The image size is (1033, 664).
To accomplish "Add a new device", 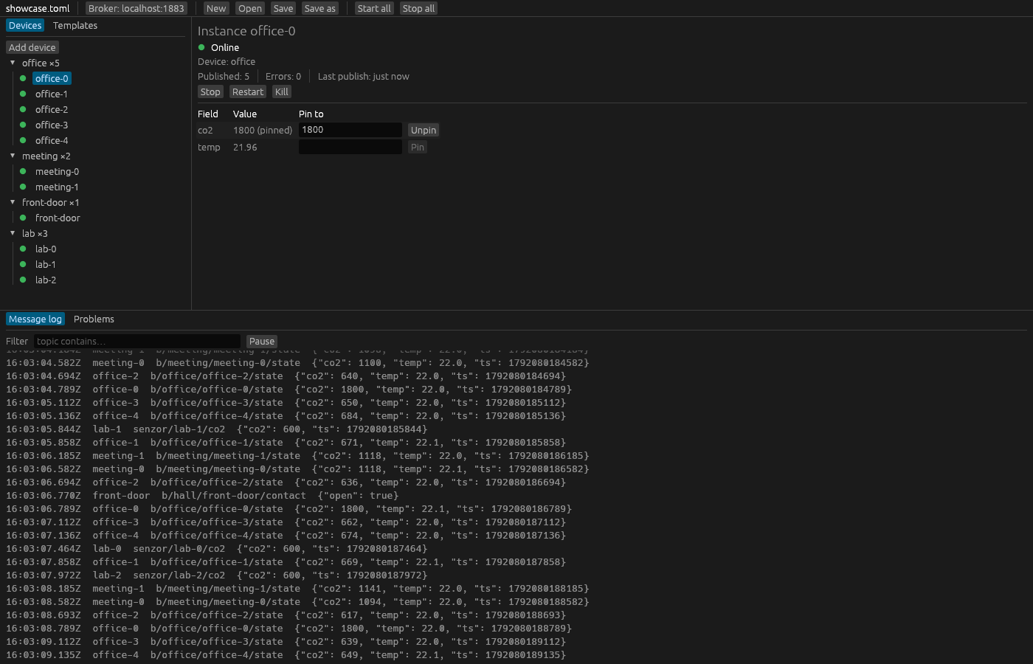I will (32, 47).
